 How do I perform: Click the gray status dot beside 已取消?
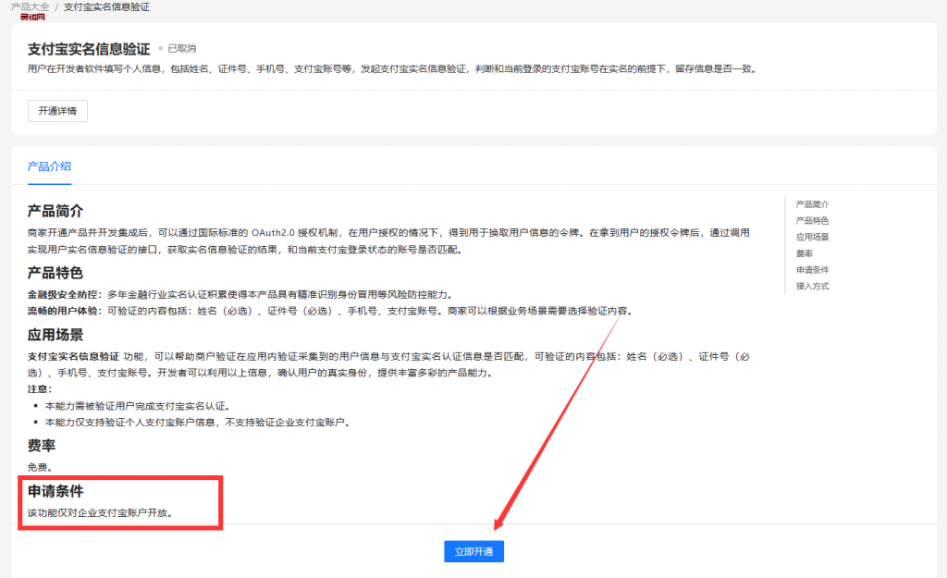160,48
